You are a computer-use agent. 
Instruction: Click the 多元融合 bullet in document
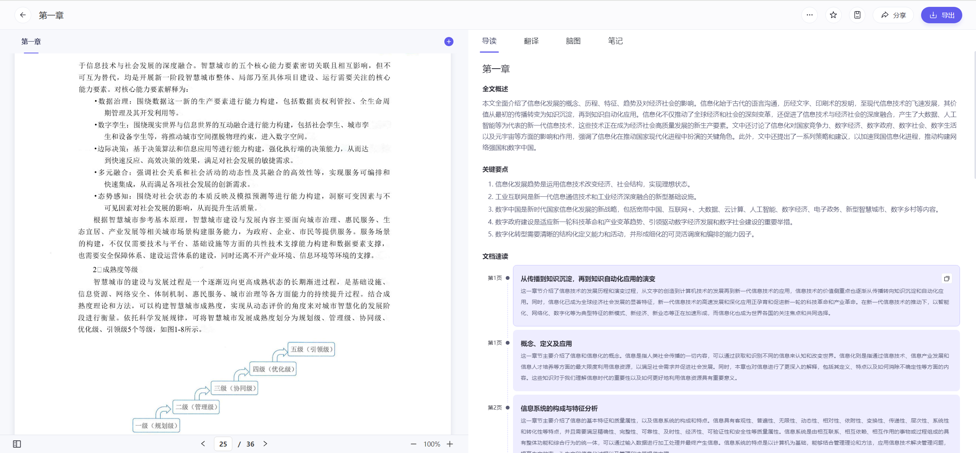point(242,178)
